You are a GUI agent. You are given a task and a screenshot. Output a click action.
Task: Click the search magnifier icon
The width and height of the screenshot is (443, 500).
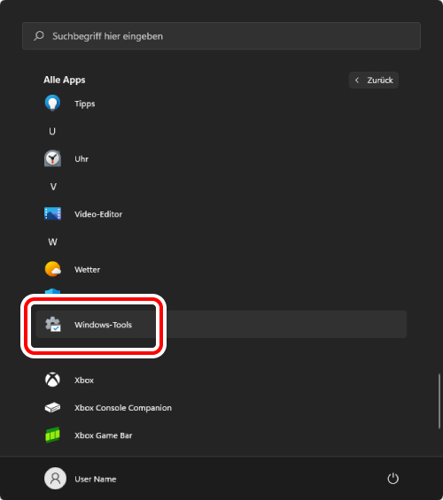(x=39, y=35)
